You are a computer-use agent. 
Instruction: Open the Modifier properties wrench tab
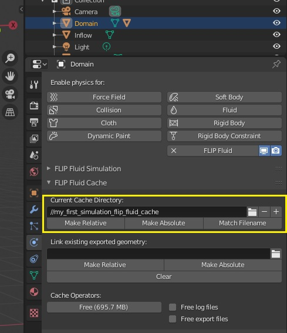(x=34, y=209)
